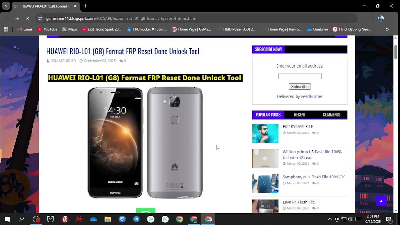Expand the hidden bookmarks chevron
Image resolution: width=400 pixels, height=225 pixels.
click(387, 29)
